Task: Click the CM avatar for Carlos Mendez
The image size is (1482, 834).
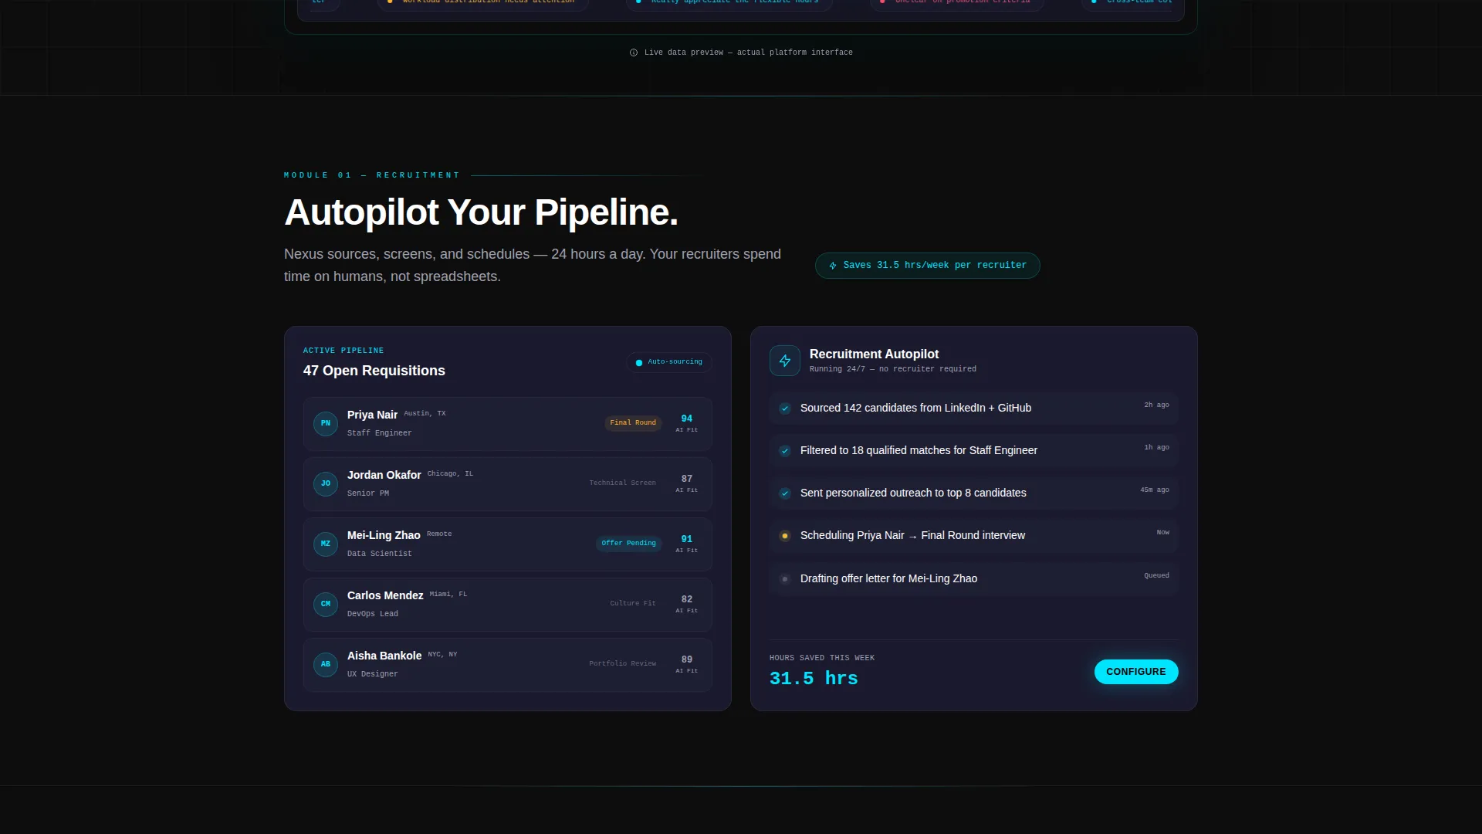Action: (326, 604)
